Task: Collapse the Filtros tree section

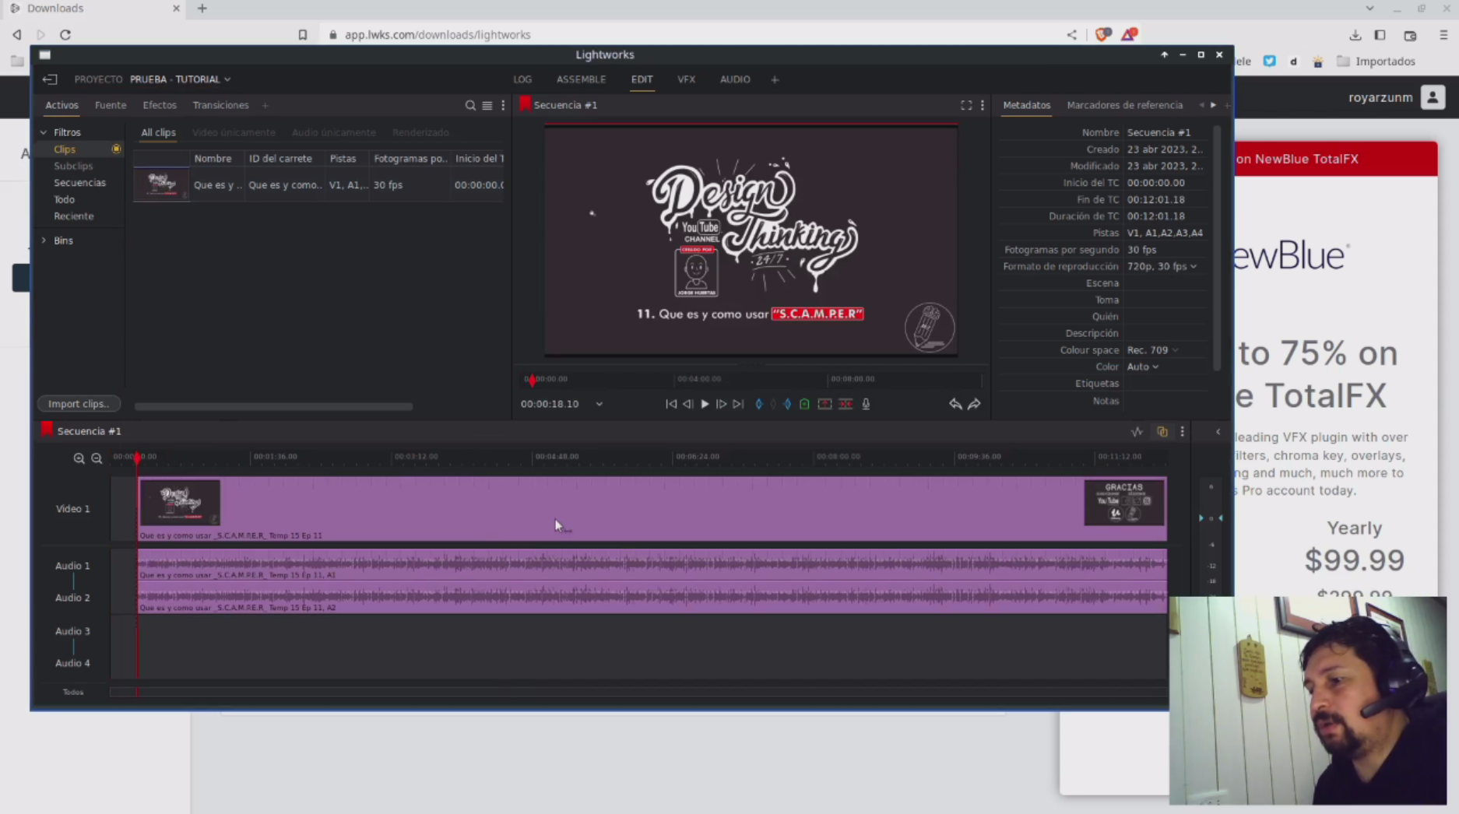Action: pos(44,132)
